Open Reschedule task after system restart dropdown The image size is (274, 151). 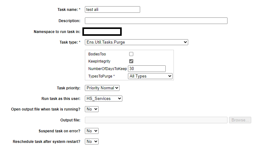[x=92, y=142]
